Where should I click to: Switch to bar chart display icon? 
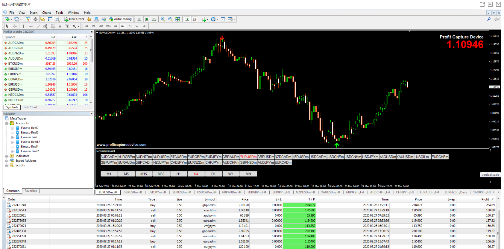(x=139, y=19)
